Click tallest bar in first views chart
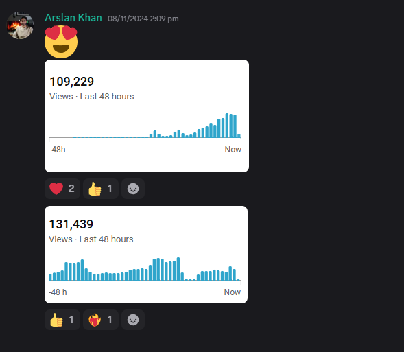This screenshot has width=404, height=352. [x=227, y=126]
